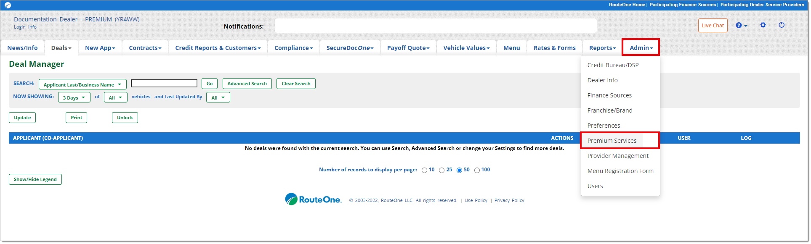
Task: Select 10 records per page
Action: pyautogui.click(x=424, y=170)
